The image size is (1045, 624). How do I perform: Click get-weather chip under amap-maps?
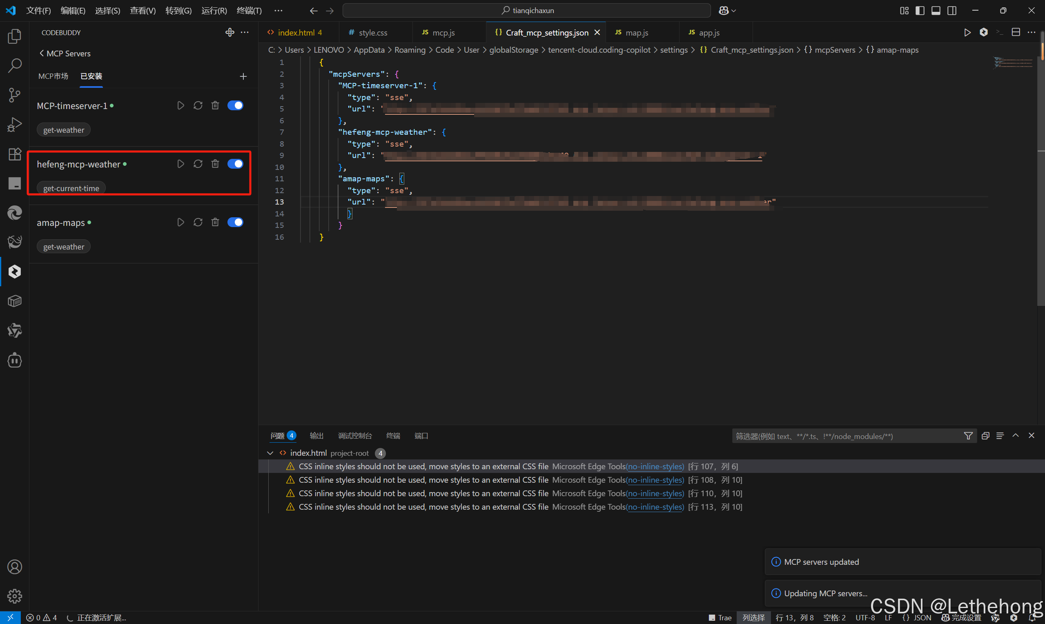click(x=64, y=247)
